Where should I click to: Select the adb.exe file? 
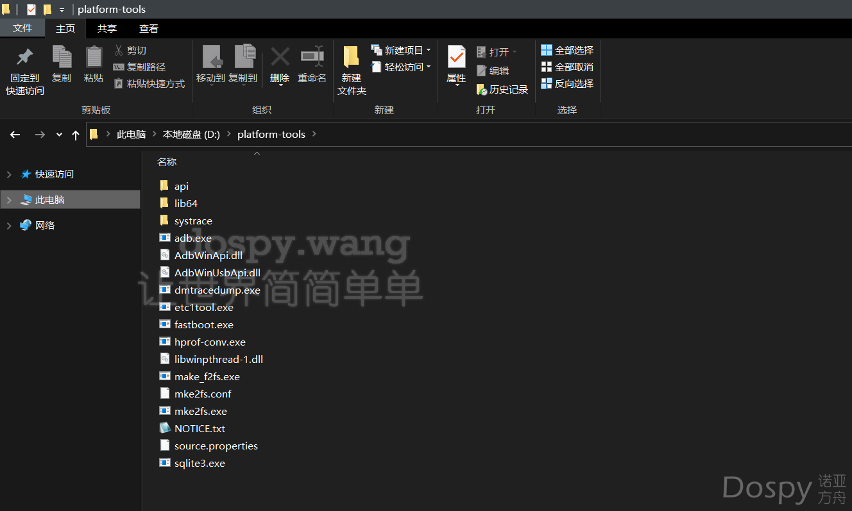click(x=192, y=238)
